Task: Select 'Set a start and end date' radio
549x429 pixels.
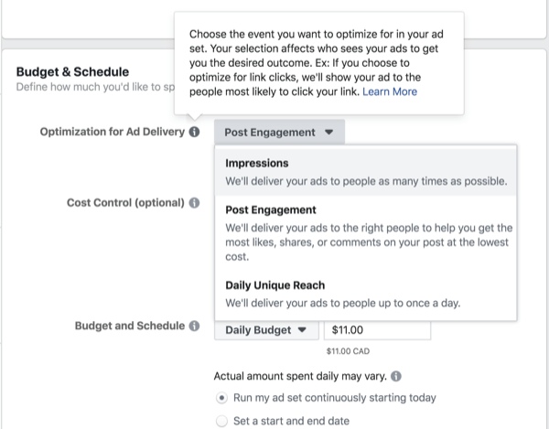Action: (x=221, y=421)
